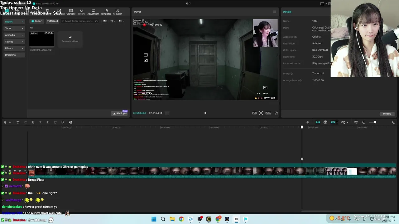Expand the Yours section in the sidebar
This screenshot has height=224, width=399.
coord(14,28)
